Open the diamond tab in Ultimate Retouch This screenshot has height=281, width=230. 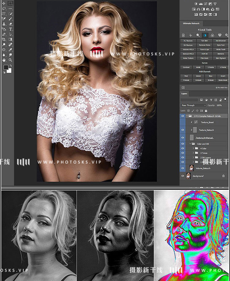coord(219,35)
